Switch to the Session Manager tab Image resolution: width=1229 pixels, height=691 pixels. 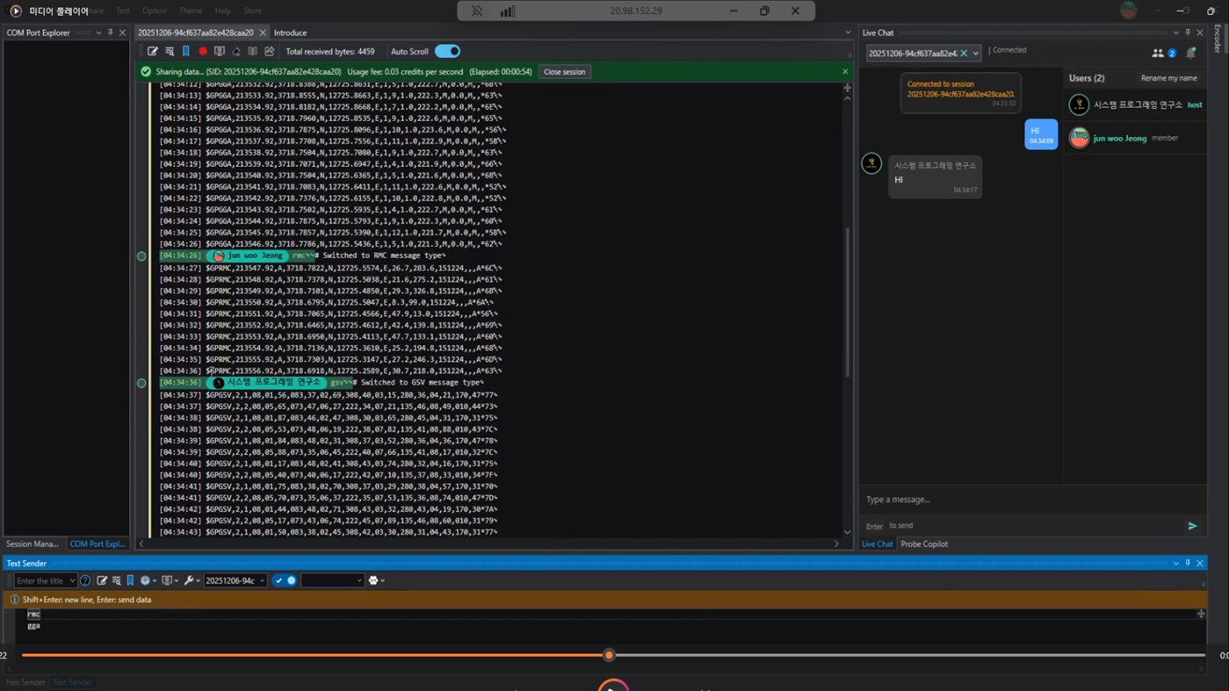pos(33,543)
